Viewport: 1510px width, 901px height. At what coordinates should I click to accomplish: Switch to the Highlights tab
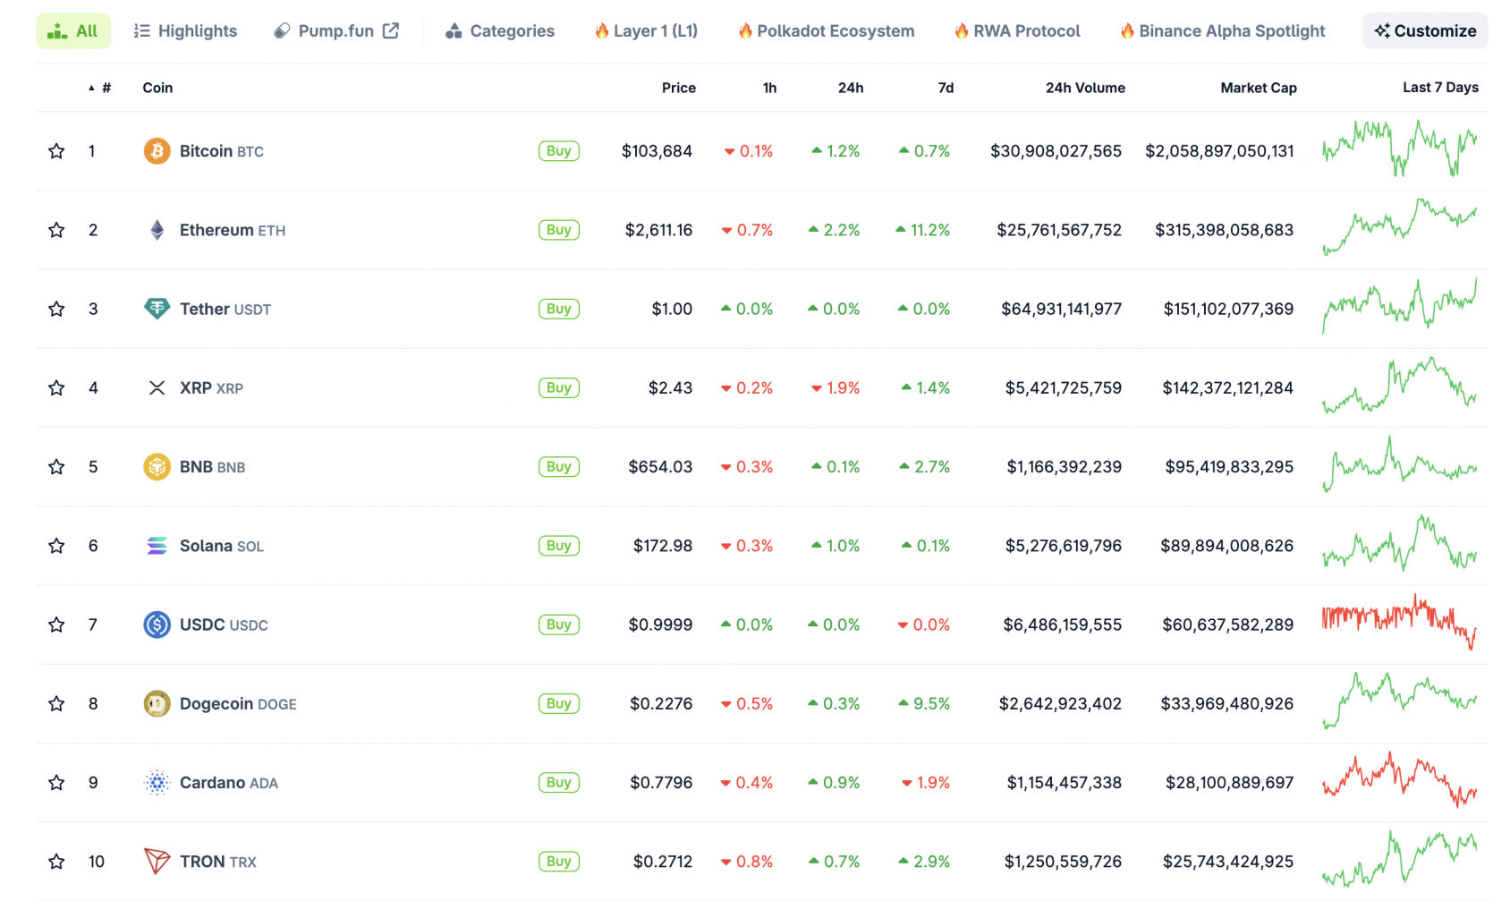tap(185, 30)
